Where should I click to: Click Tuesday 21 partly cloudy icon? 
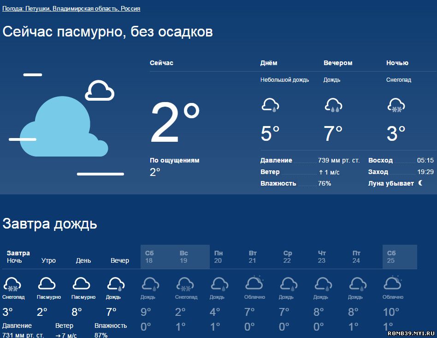[254, 283]
